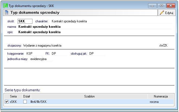Enable the Dział checkbox in the sSKK row
Image resolution: width=179 pixels, height=112 pixels.
[25, 102]
